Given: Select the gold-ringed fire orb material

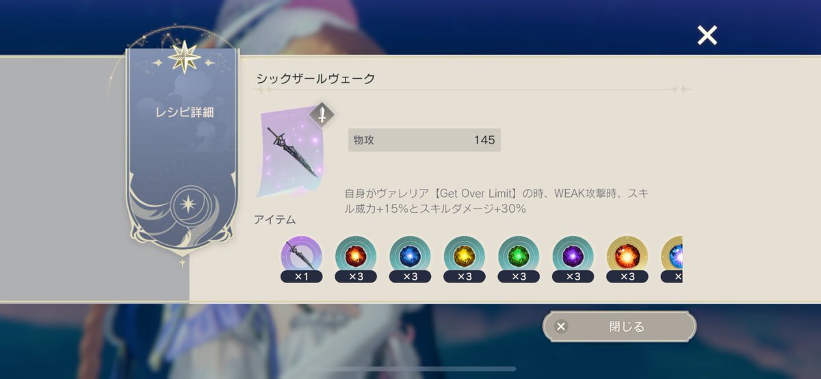Looking at the screenshot, I should pyautogui.click(x=627, y=257).
